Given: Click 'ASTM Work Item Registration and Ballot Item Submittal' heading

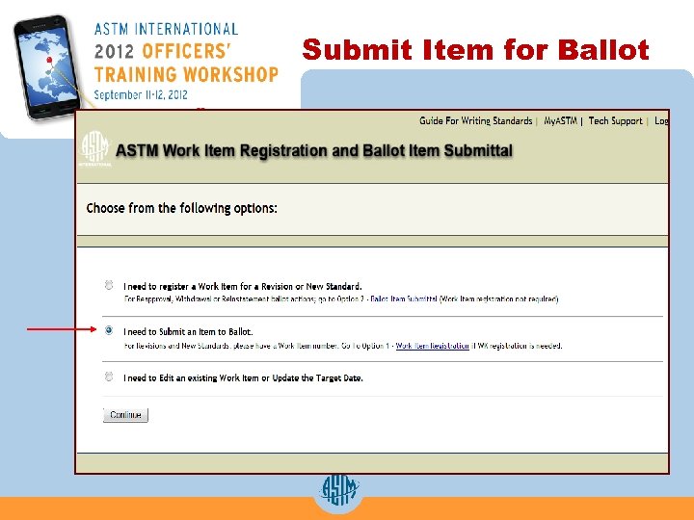Looking at the screenshot, I should [314, 151].
